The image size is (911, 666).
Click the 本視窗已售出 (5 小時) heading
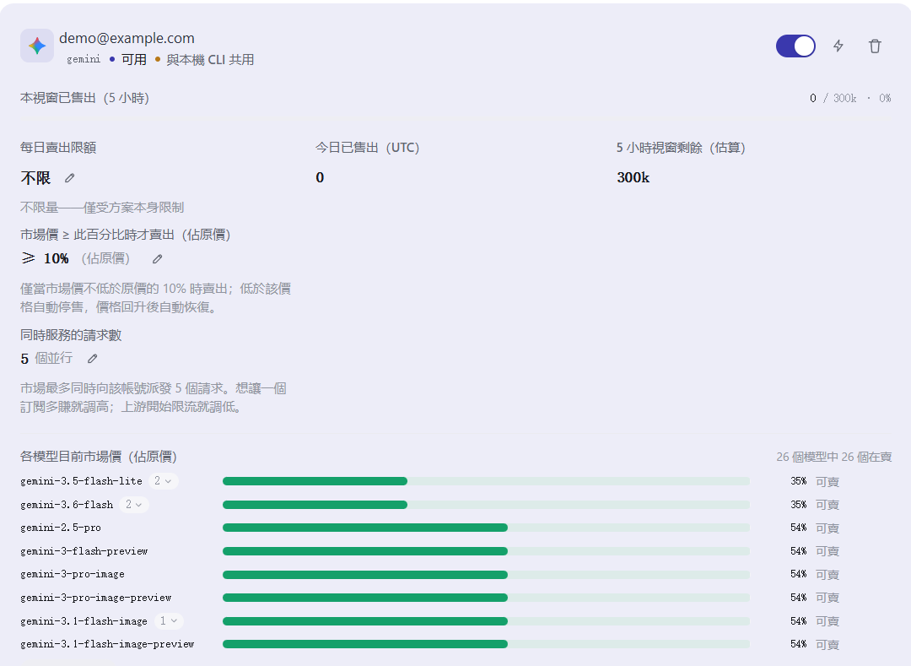pos(85,98)
